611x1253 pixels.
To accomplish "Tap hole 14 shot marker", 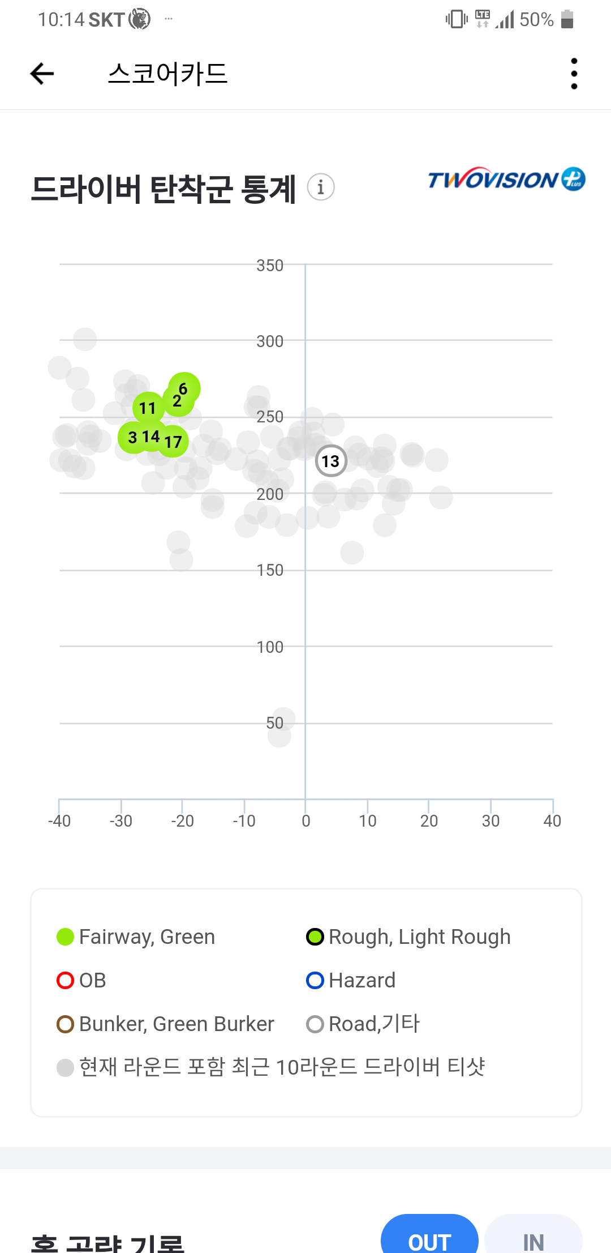I will tap(151, 437).
